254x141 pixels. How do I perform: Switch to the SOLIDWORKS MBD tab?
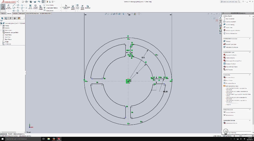point(45,13)
